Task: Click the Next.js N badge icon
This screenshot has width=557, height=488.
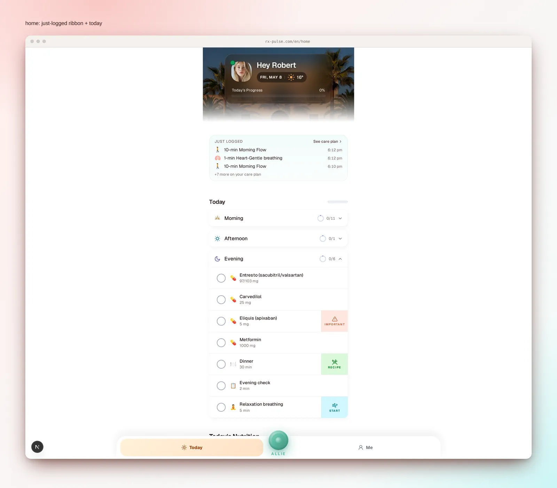Action: [x=37, y=447]
